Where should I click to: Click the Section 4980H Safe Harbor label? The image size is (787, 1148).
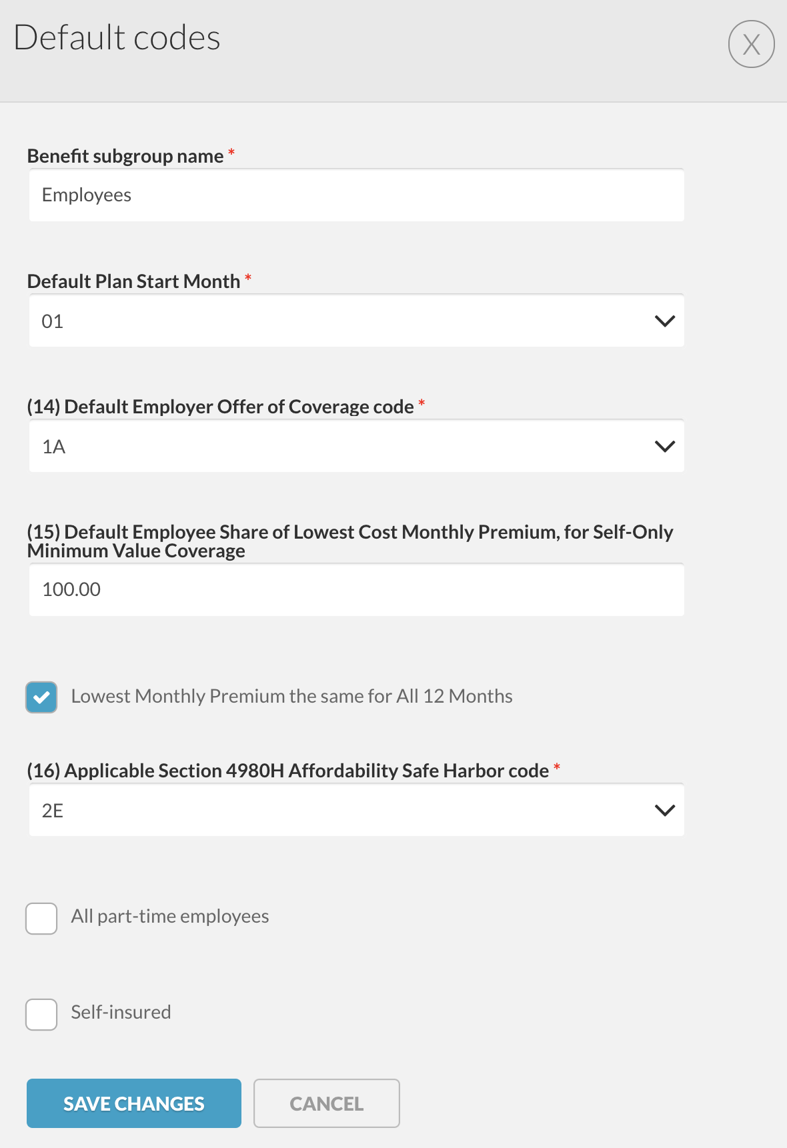[287, 771]
